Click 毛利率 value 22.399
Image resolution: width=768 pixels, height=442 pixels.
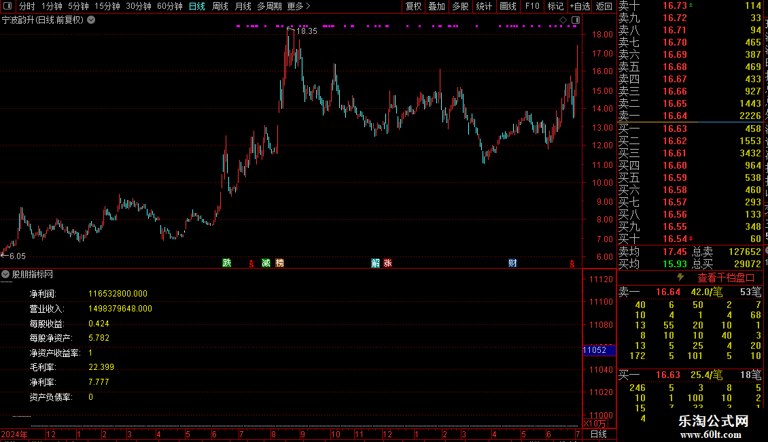pyautogui.click(x=101, y=367)
